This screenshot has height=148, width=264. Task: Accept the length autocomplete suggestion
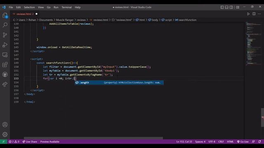119,83
